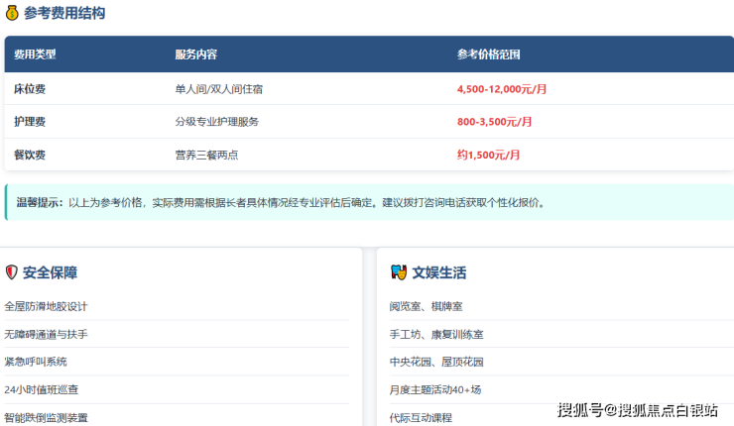This screenshot has width=734, height=426.
Task: Click the 紧急呼叫系统 list item
Action: pos(36,362)
